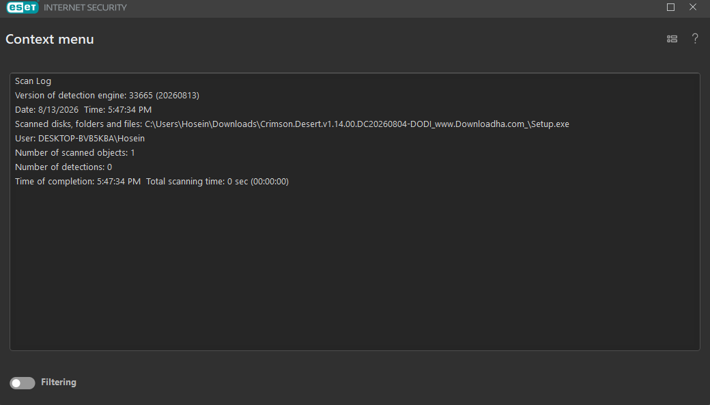Select the detection engine version line
This screenshot has height=405, width=710.
107,96
